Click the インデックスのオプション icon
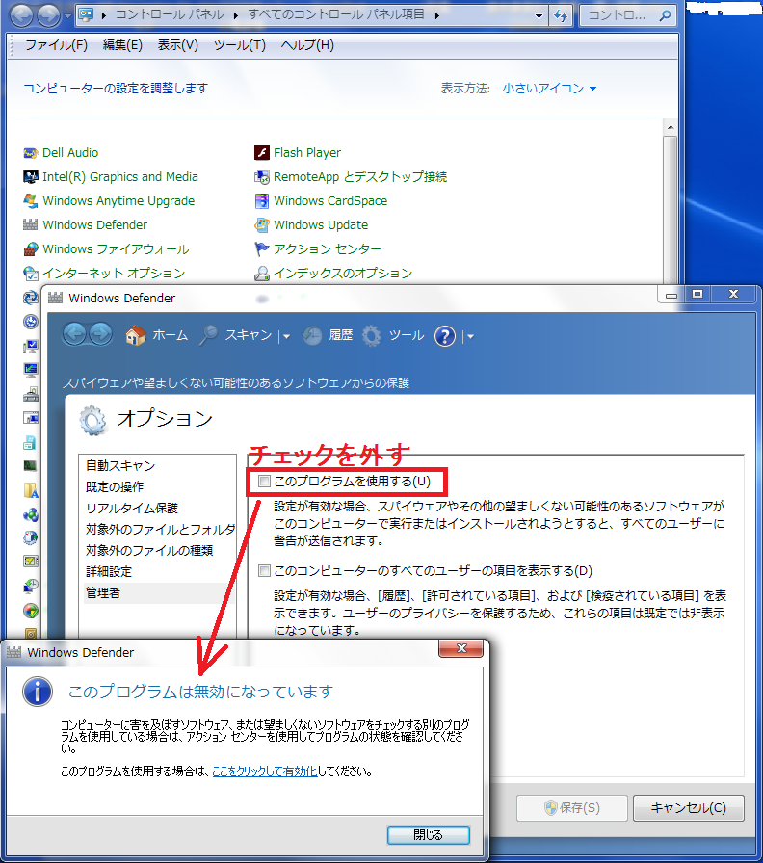The height and width of the screenshot is (863, 763). pos(261,273)
